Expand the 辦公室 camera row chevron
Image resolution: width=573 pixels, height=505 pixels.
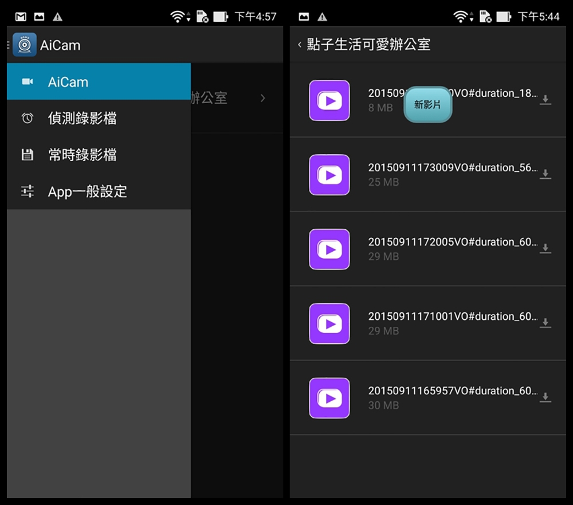263,98
